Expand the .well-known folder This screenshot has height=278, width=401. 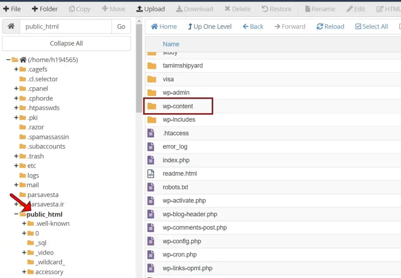24,223
